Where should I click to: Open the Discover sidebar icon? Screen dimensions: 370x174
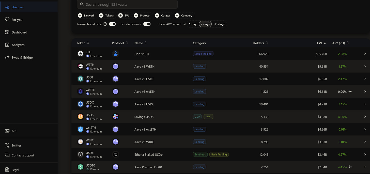7,7
